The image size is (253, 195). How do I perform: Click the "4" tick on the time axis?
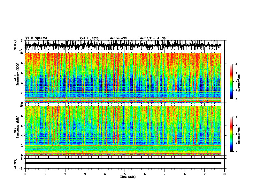coord(105,174)
